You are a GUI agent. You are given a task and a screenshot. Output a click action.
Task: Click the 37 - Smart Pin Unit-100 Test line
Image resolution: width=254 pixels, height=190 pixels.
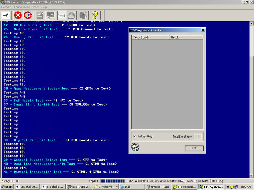[56, 104]
